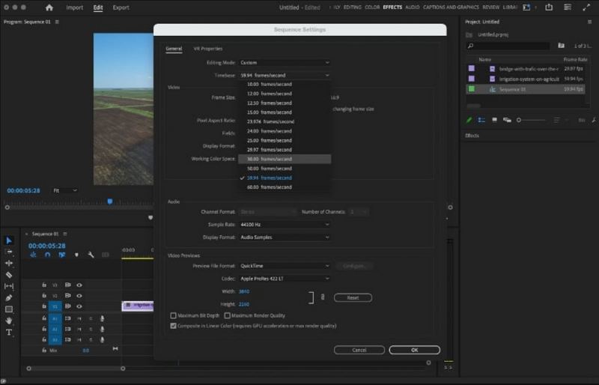Click timeline zoom scrollbar right handle
Image resolution: width=599 pixels, height=385 pixels.
[x=123, y=369]
